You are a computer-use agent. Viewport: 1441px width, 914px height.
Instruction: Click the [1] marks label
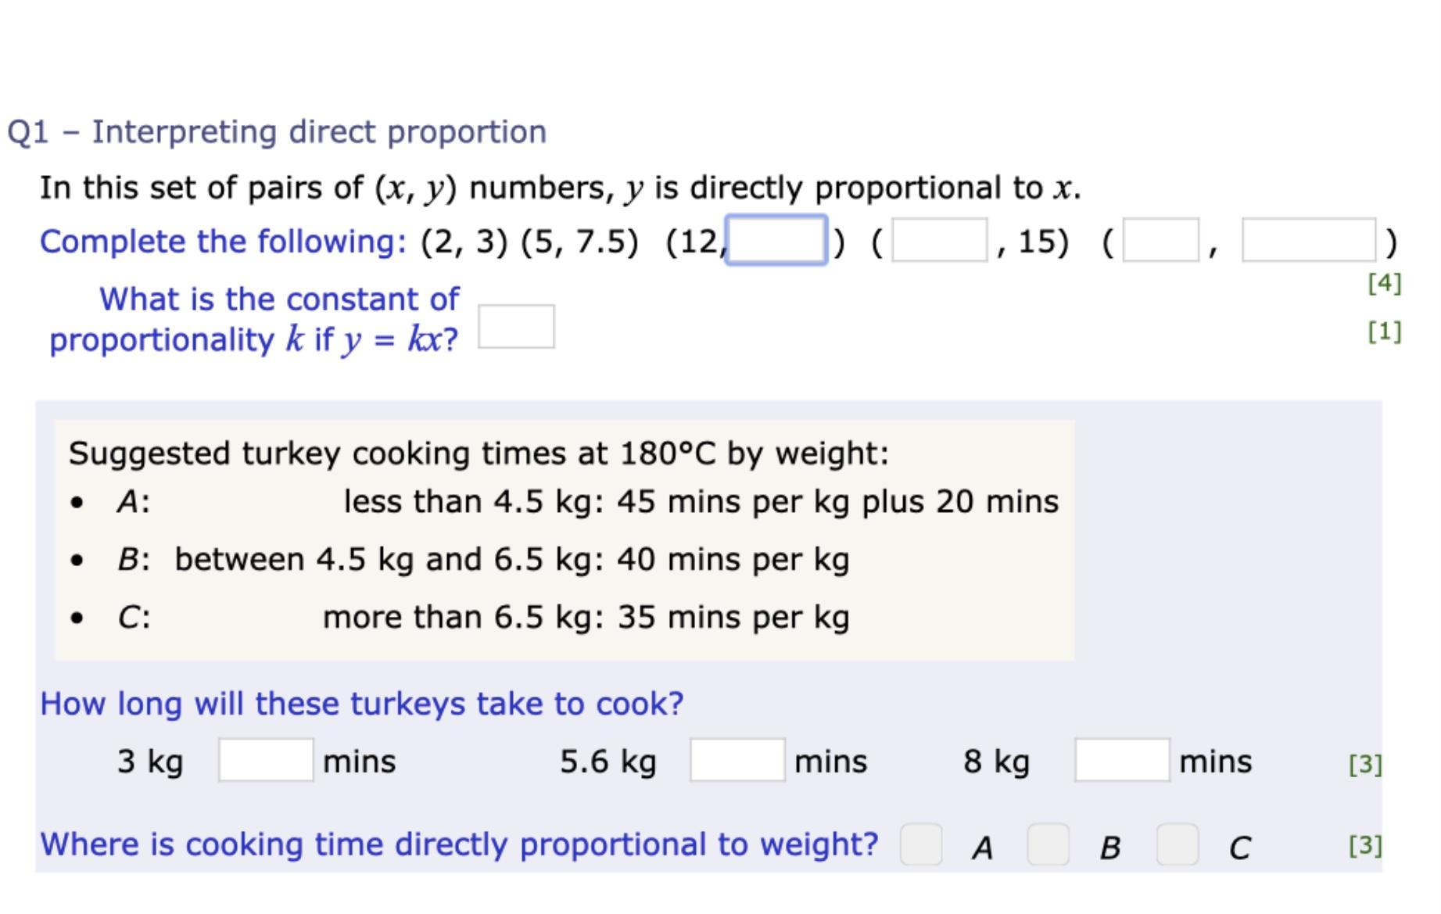(x=1384, y=332)
